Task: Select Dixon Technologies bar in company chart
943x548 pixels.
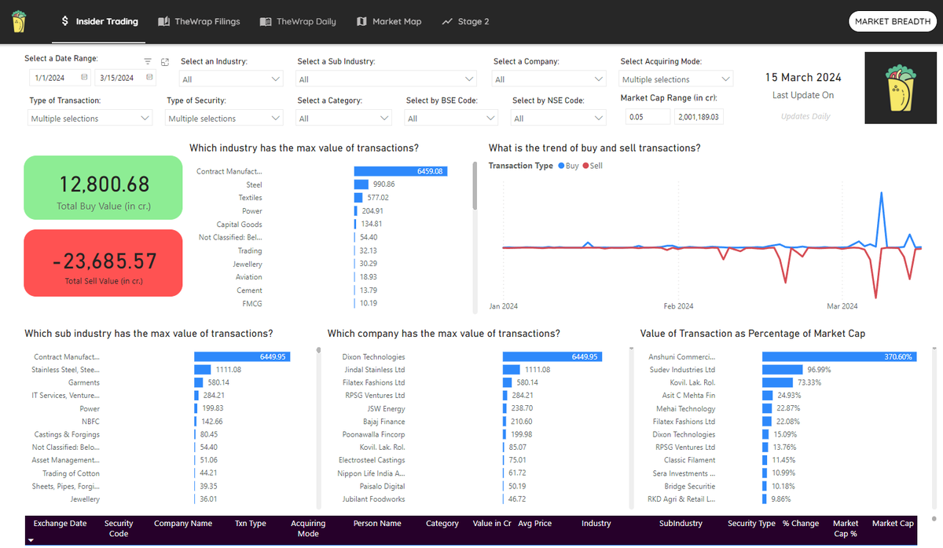Action: tap(552, 356)
